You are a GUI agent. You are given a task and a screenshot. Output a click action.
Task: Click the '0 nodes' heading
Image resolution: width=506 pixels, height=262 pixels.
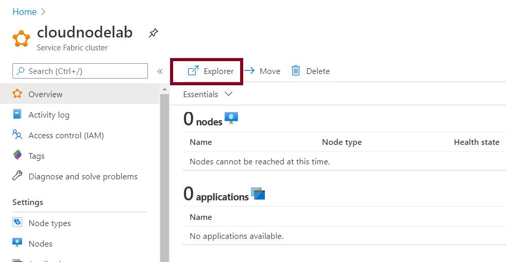click(x=203, y=119)
